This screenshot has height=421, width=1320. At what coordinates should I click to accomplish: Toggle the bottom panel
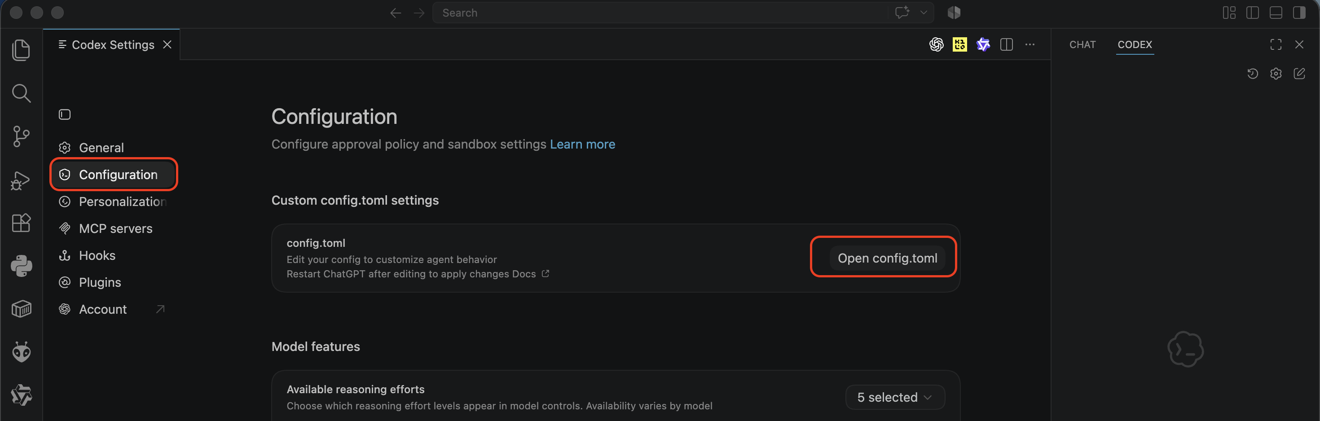tap(1276, 13)
